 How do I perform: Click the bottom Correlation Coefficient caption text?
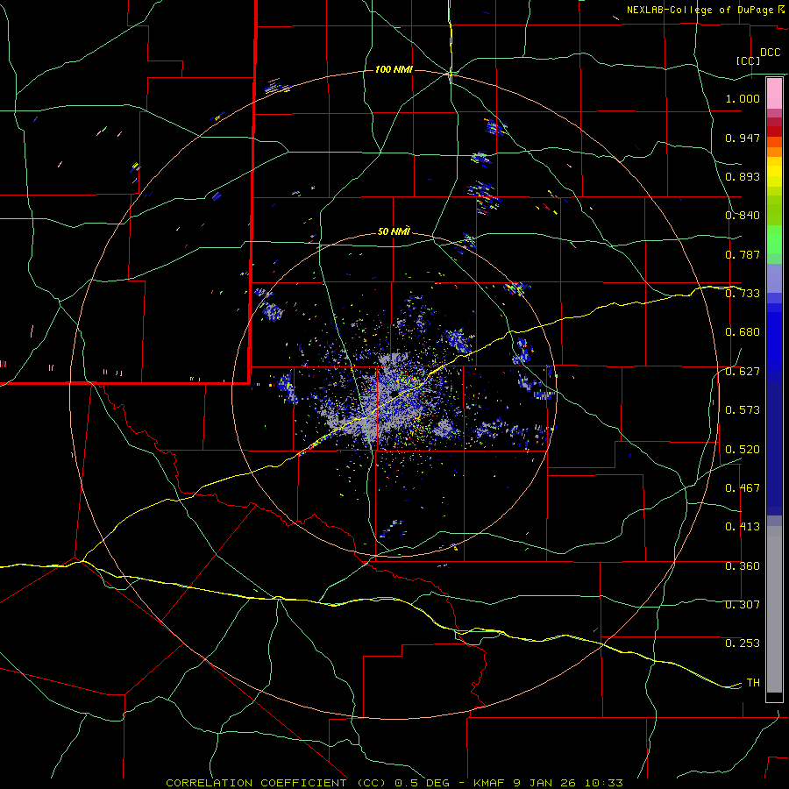tap(394, 783)
